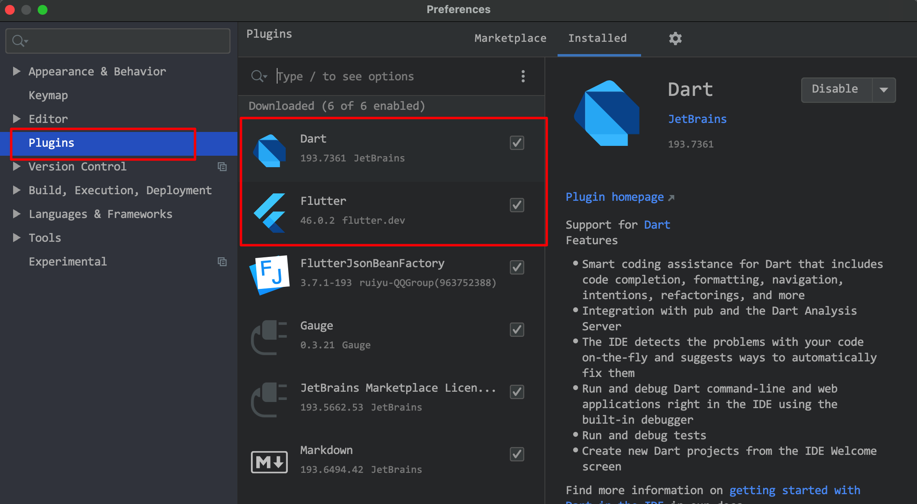Toggle the JetBrains Marketplace Licensing checkbox

tap(517, 392)
